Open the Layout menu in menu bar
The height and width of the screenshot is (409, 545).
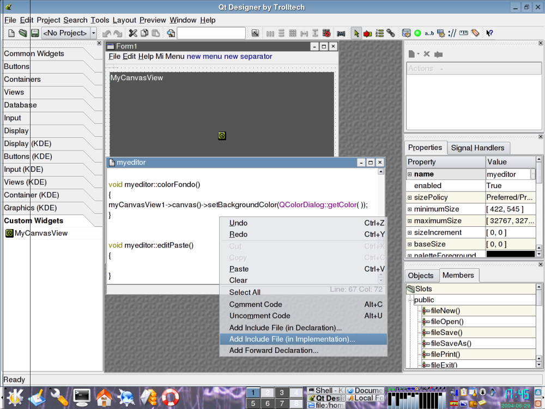click(x=124, y=20)
